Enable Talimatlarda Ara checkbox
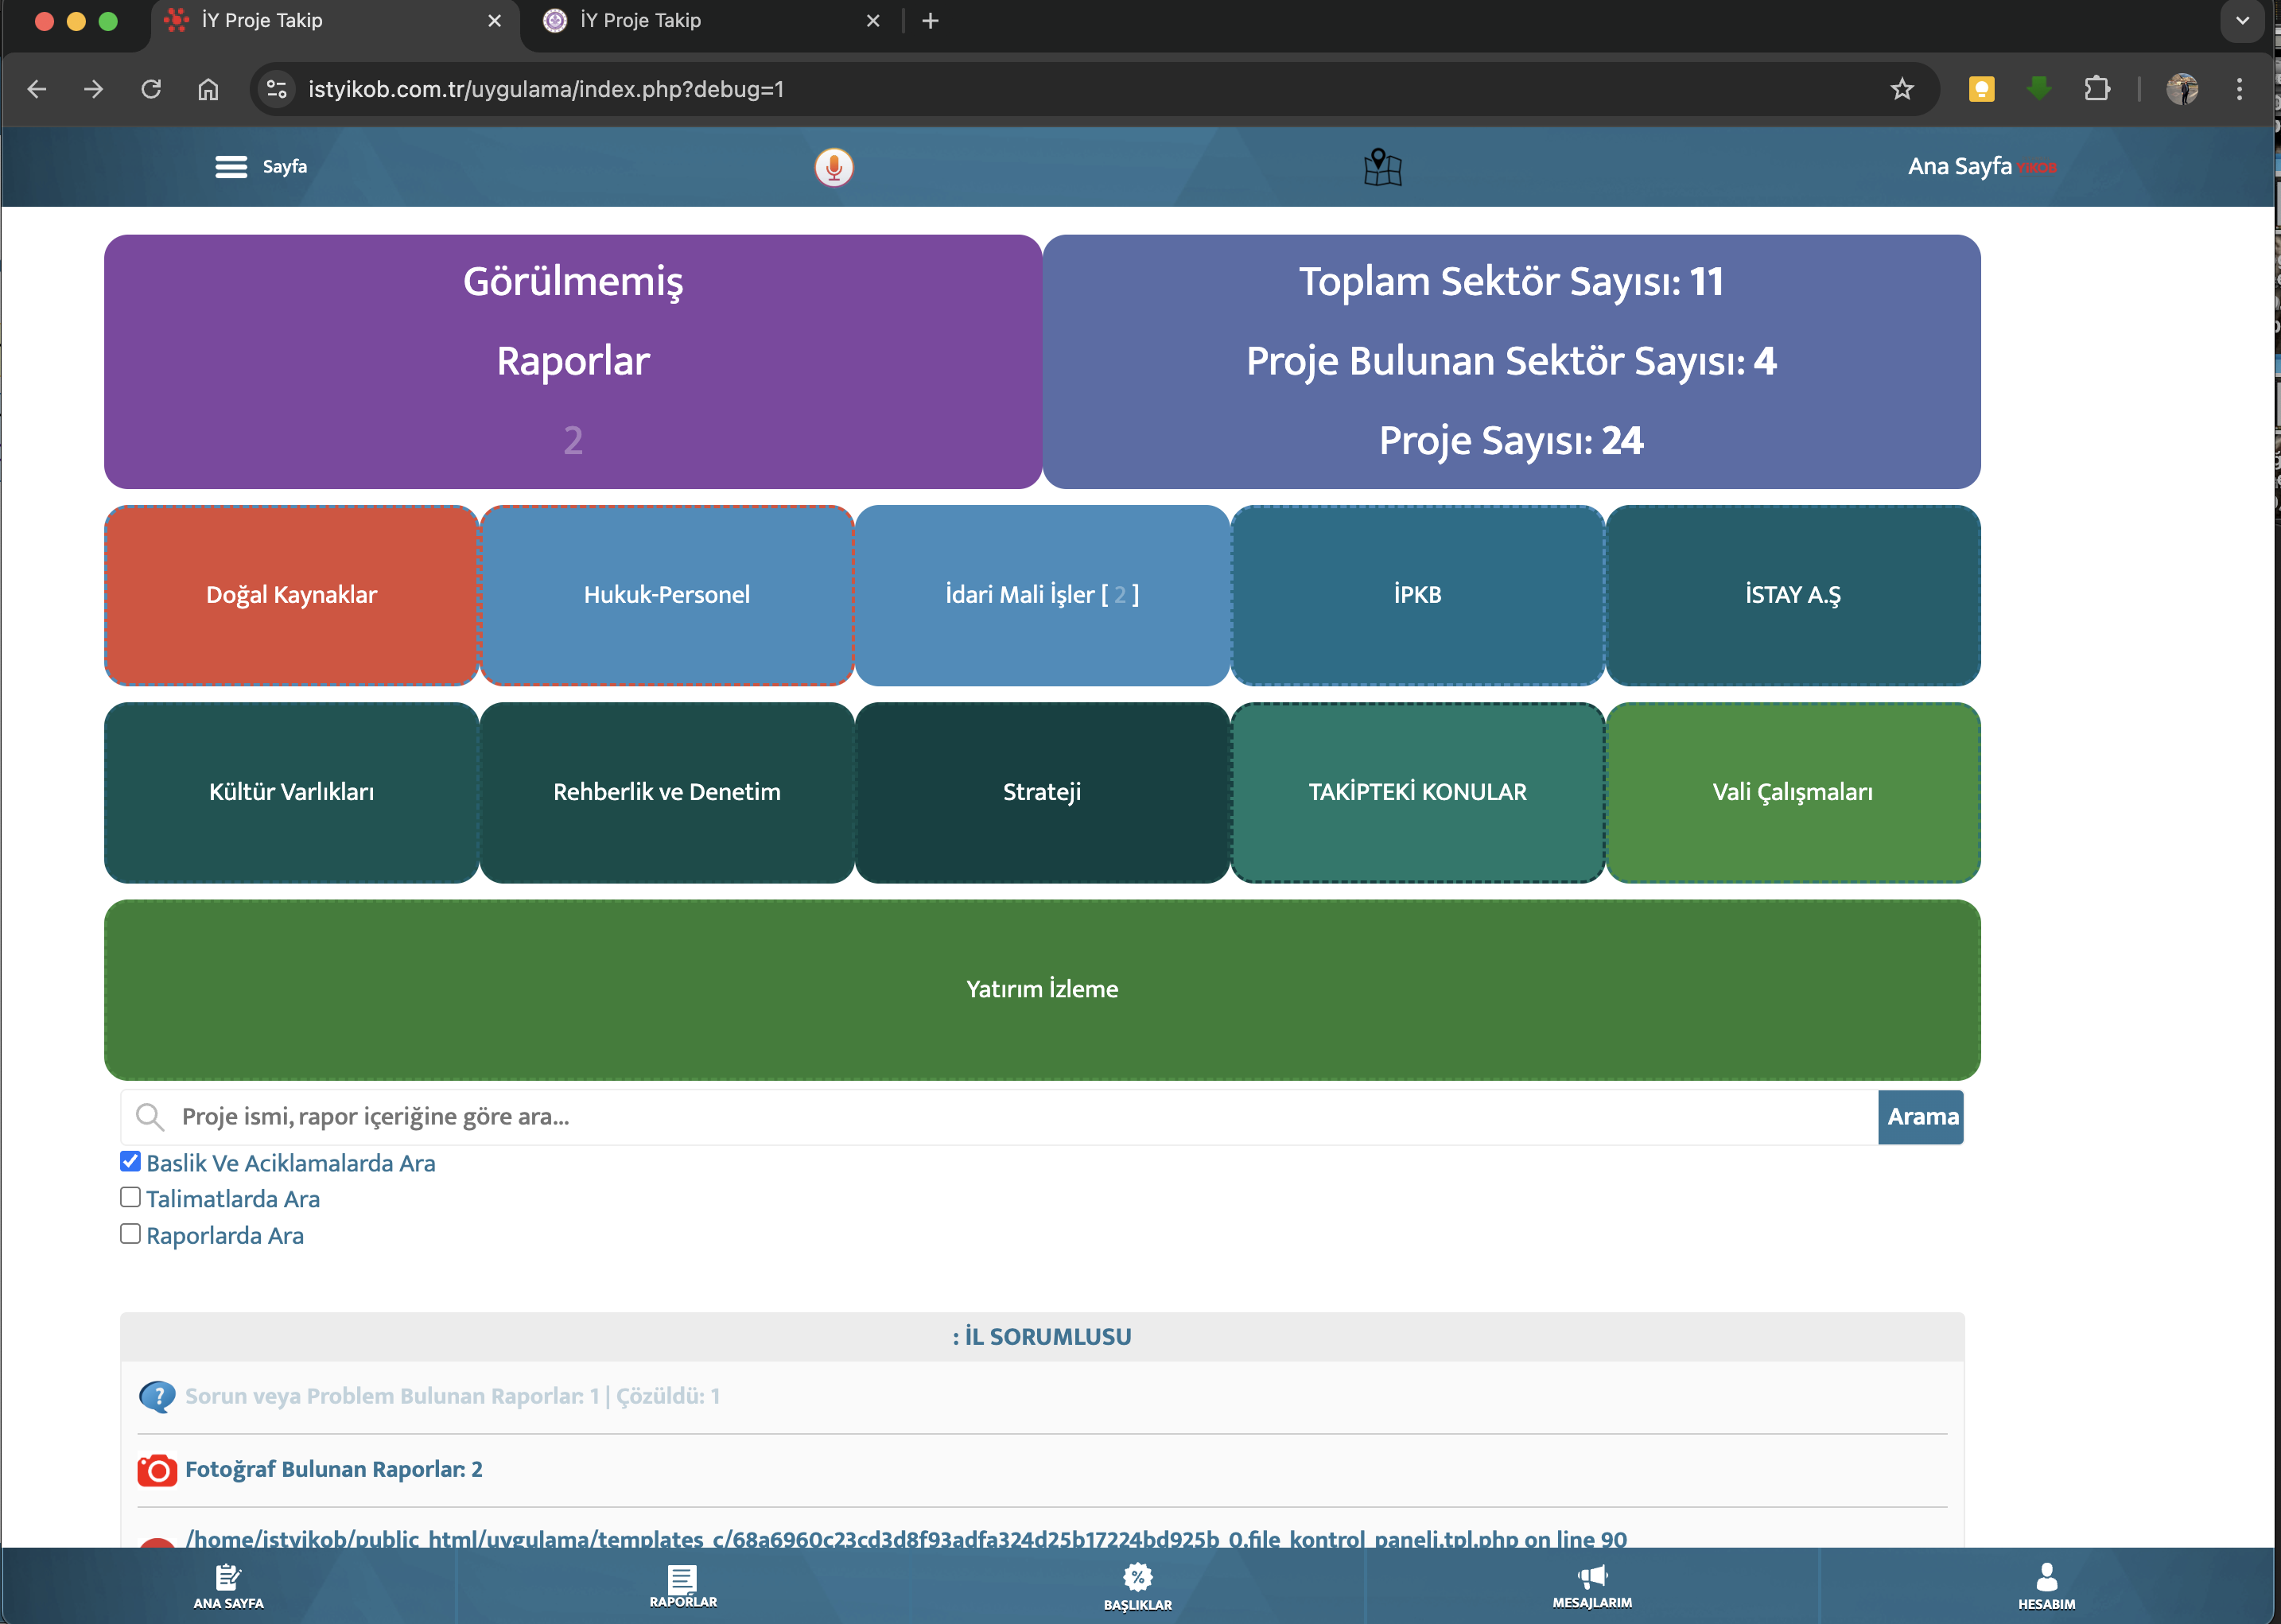 130,1197
